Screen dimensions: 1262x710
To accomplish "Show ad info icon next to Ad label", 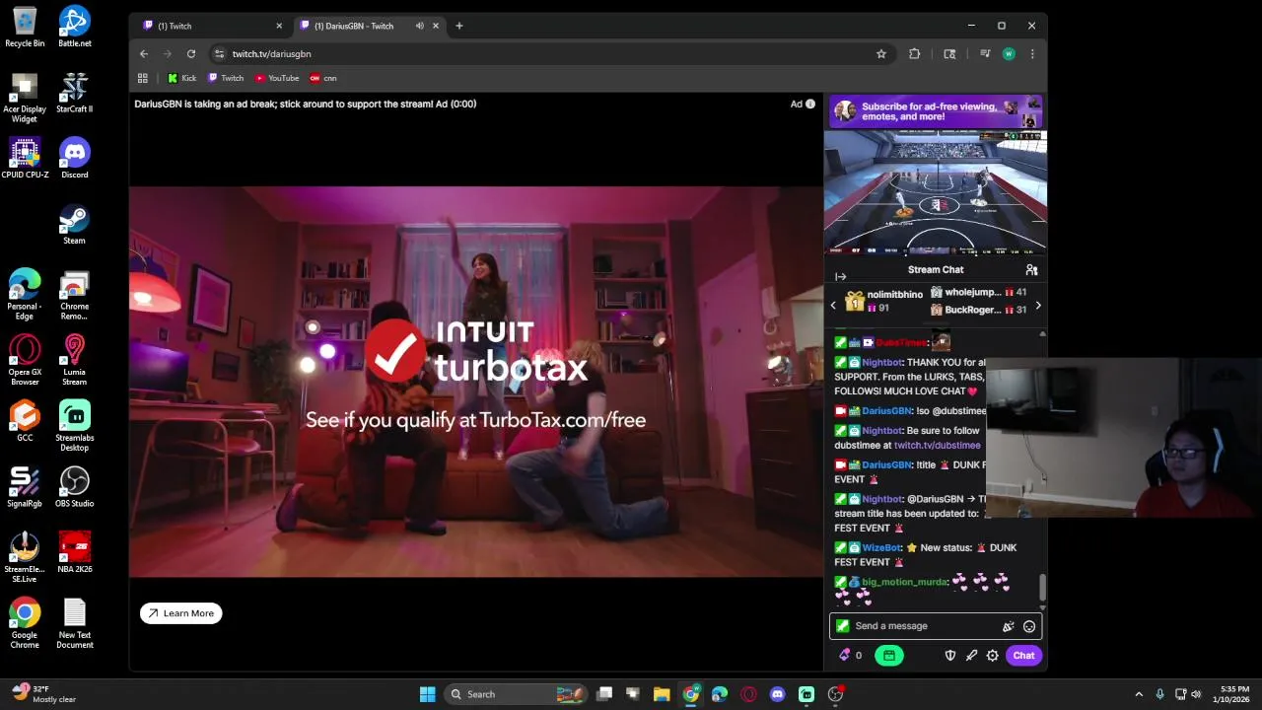I will (x=810, y=104).
